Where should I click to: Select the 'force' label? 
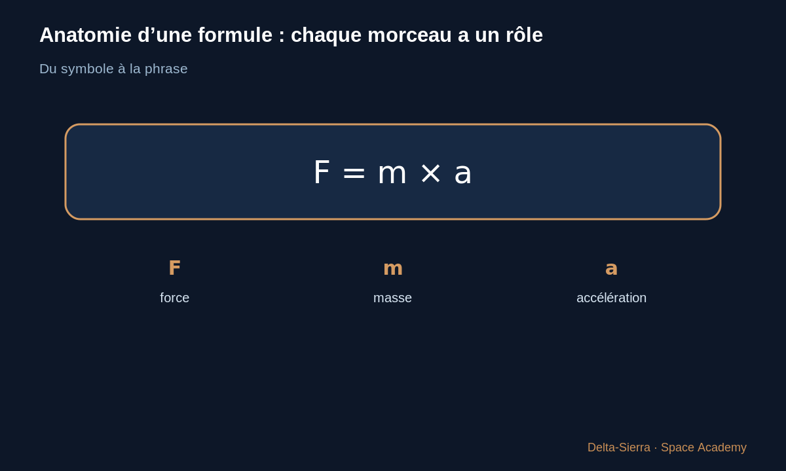pos(175,298)
